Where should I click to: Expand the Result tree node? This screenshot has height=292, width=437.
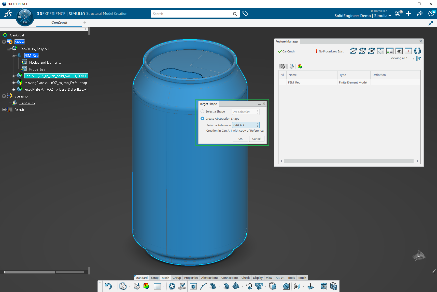click(x=4, y=110)
